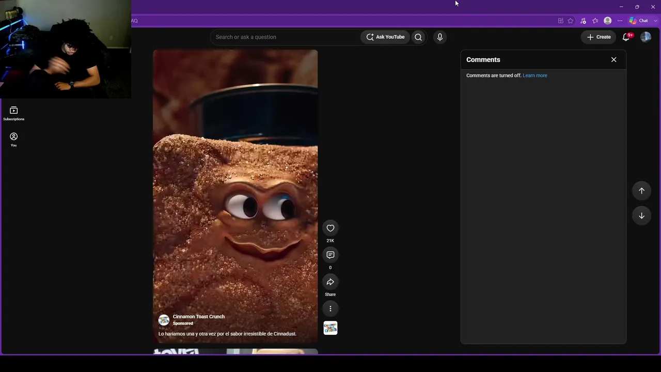The width and height of the screenshot is (661, 372).
Task: Click the 21K like count
Action: 330,241
